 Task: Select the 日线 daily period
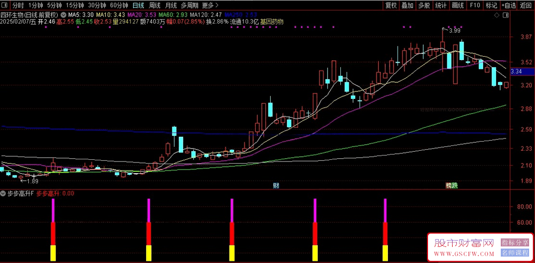[138, 5]
